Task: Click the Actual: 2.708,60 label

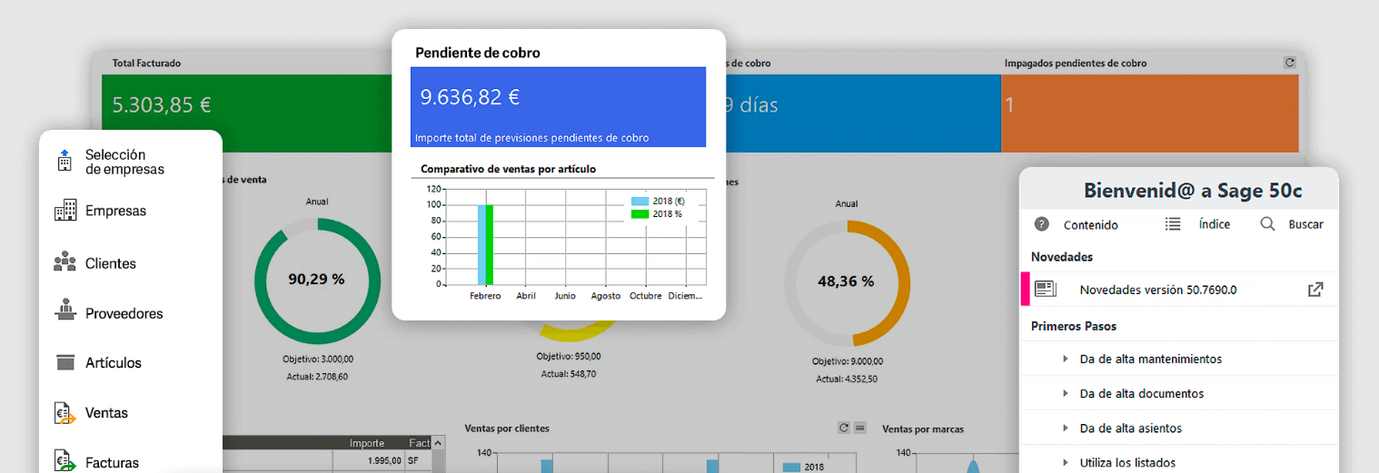Action: click(316, 376)
